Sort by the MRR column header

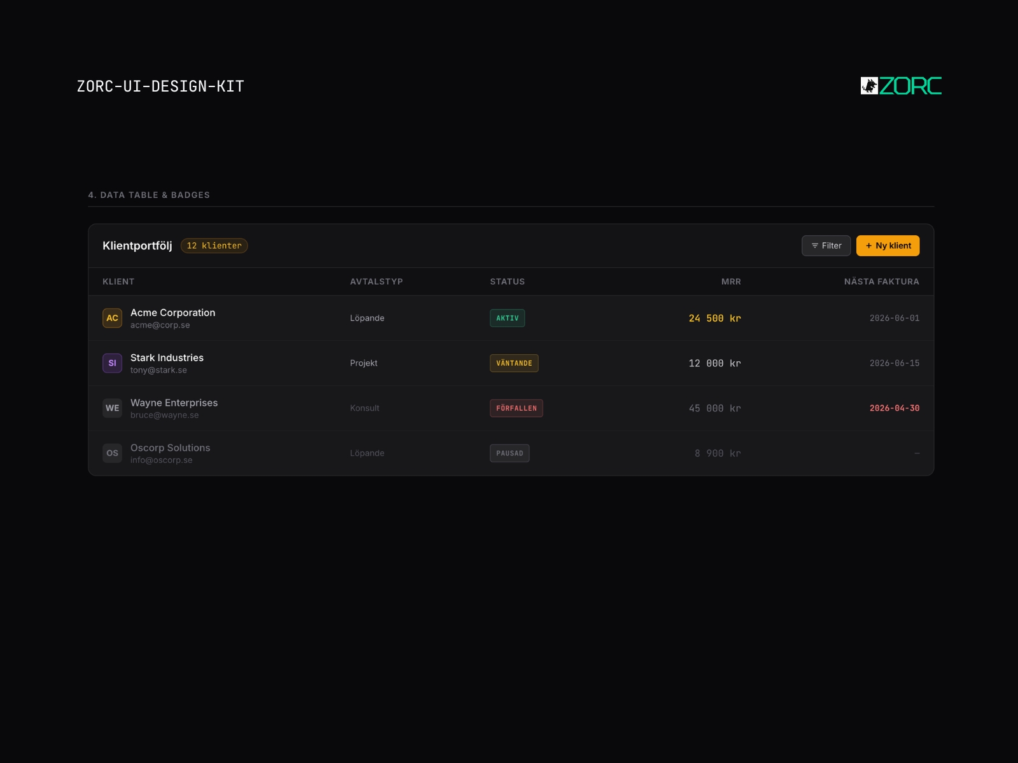tap(731, 282)
